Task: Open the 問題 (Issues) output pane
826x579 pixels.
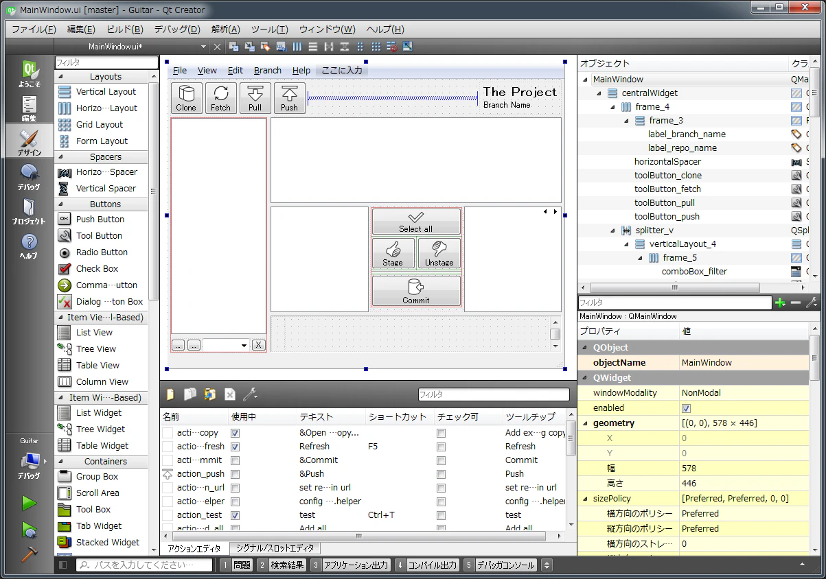Action: pos(236,565)
